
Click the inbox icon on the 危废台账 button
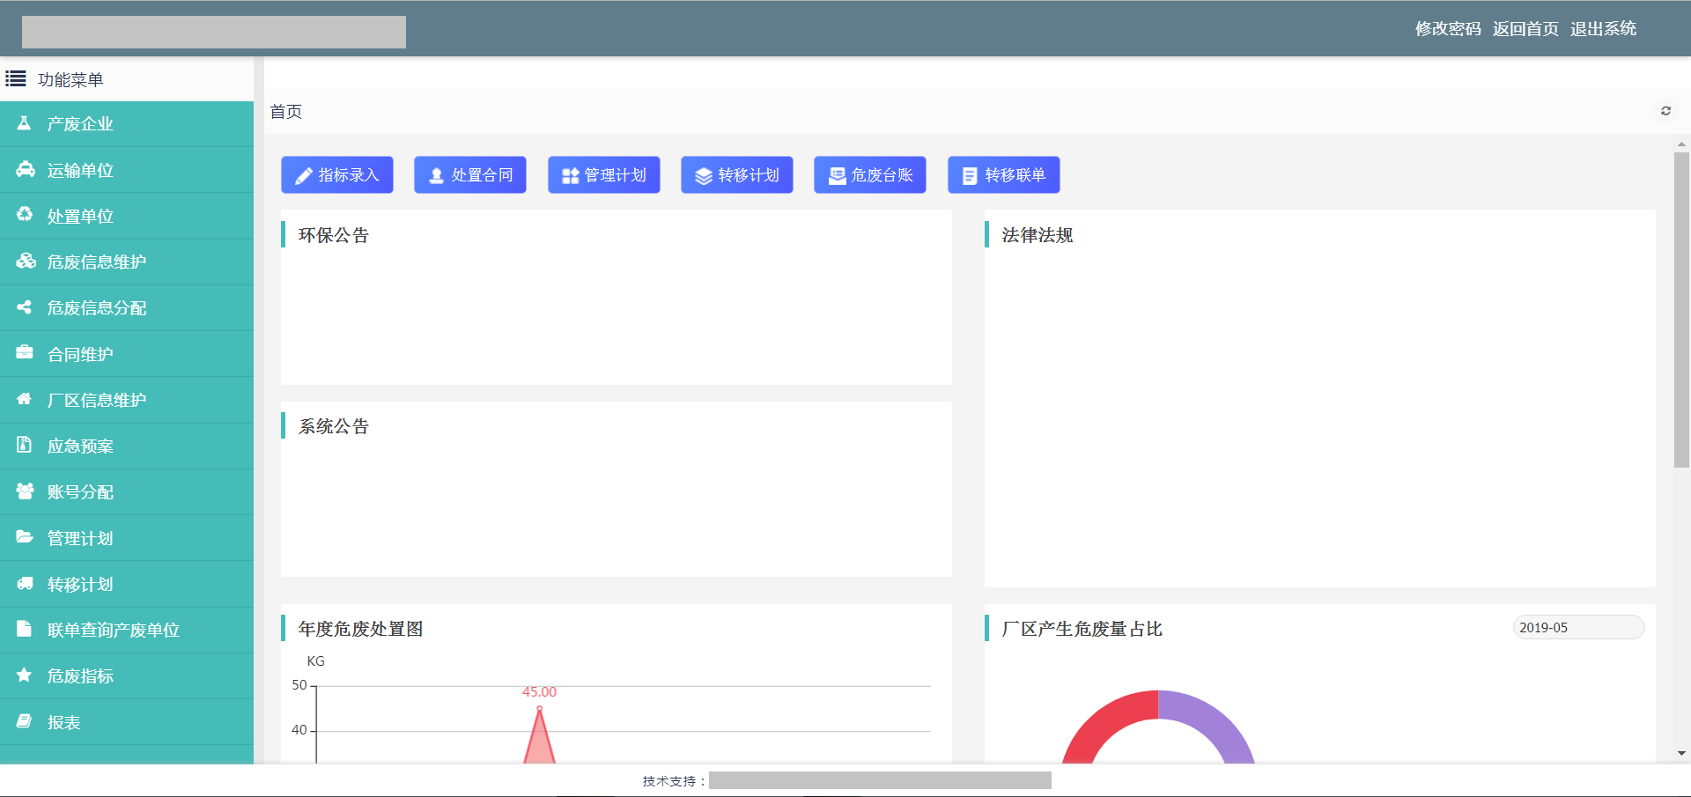[837, 176]
